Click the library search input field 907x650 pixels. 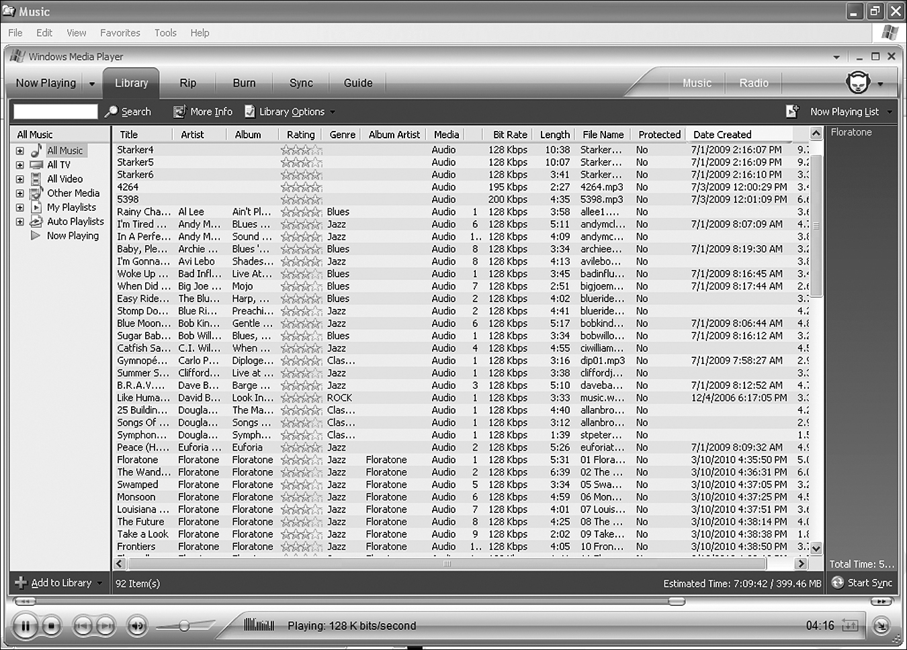[x=56, y=111]
